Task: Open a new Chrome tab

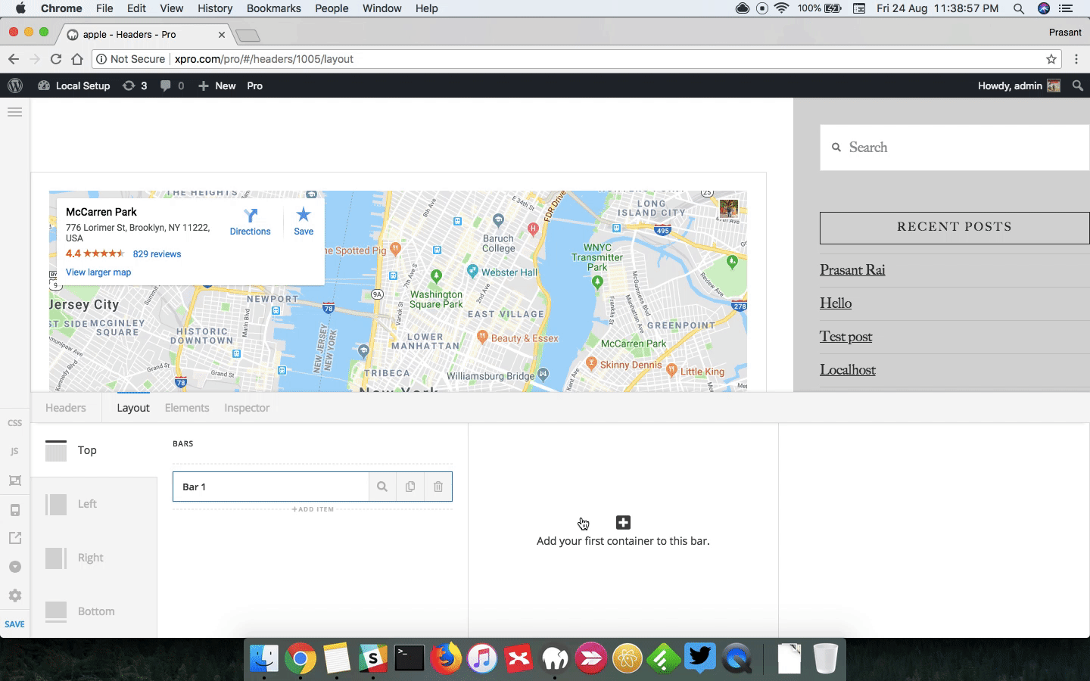Action: 248,36
